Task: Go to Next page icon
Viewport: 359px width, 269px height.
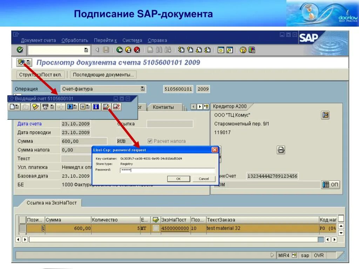Action: coord(199,50)
